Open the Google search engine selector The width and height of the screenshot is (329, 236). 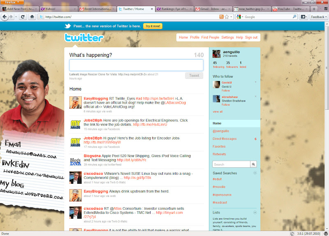(x=240, y=17)
